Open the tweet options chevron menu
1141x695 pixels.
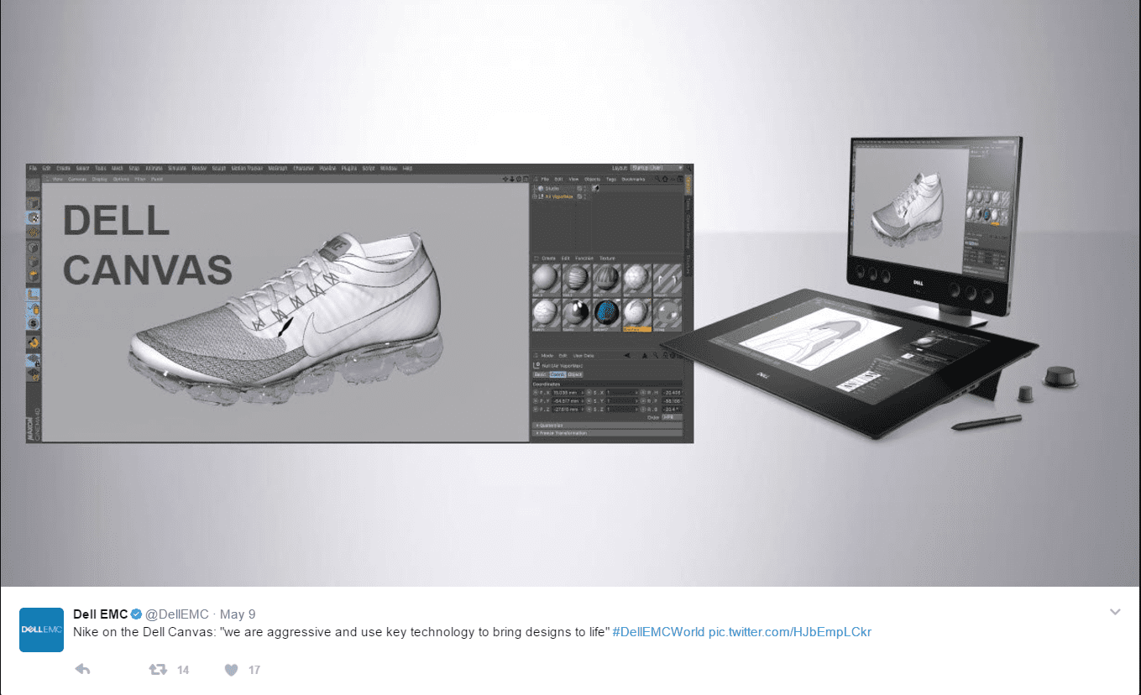click(x=1115, y=612)
